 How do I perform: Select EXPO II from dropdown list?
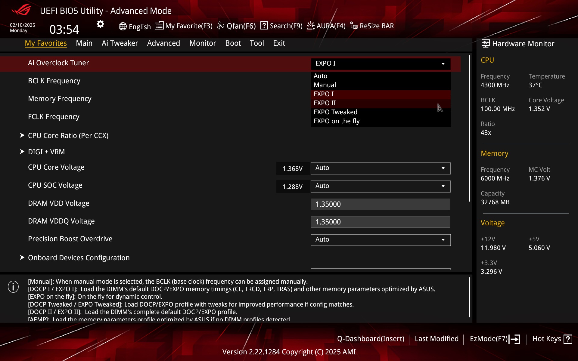coord(325,103)
